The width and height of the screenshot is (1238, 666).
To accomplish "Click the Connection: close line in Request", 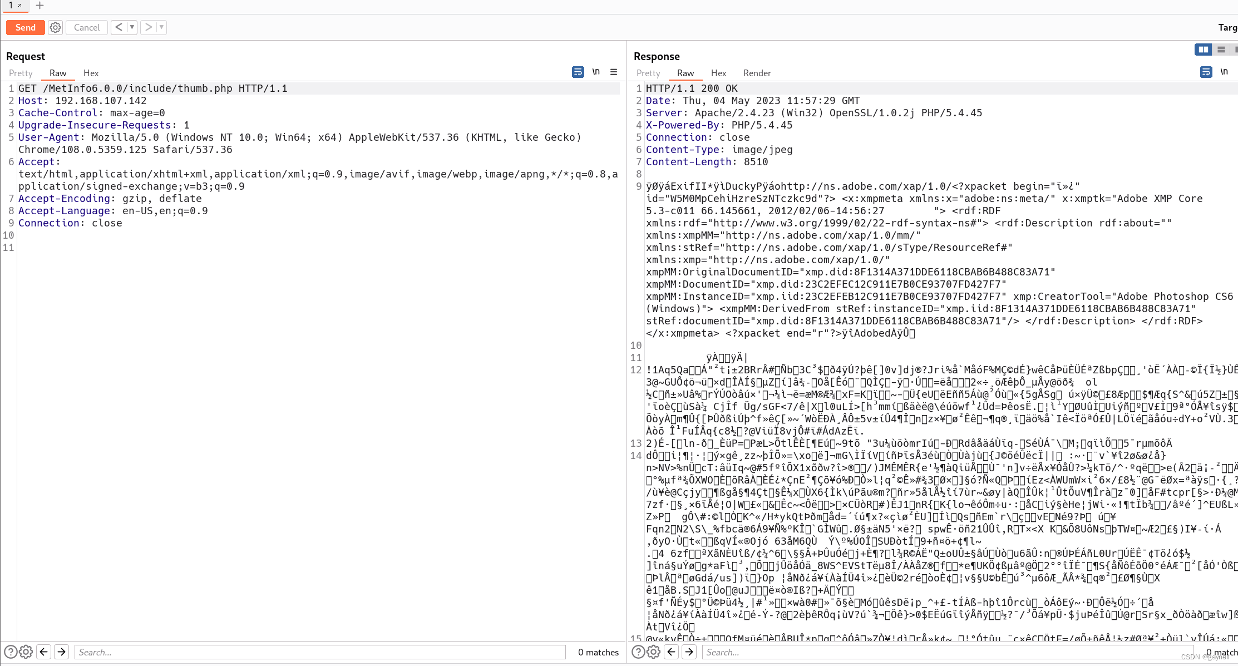I will pyautogui.click(x=70, y=223).
